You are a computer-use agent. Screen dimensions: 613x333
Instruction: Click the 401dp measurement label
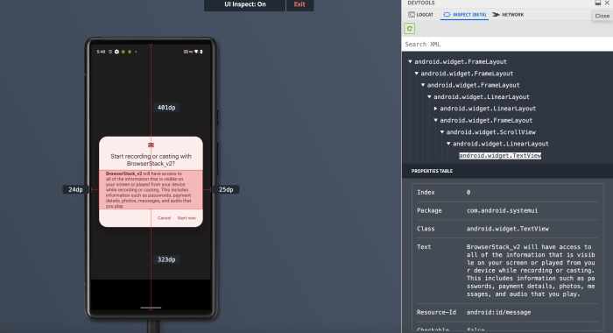coord(166,108)
